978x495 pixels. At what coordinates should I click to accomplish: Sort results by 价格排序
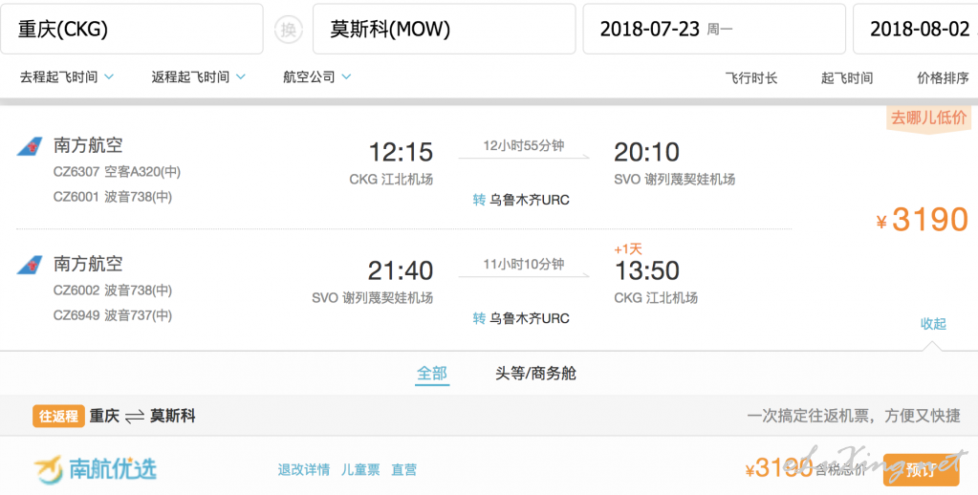pos(943,78)
